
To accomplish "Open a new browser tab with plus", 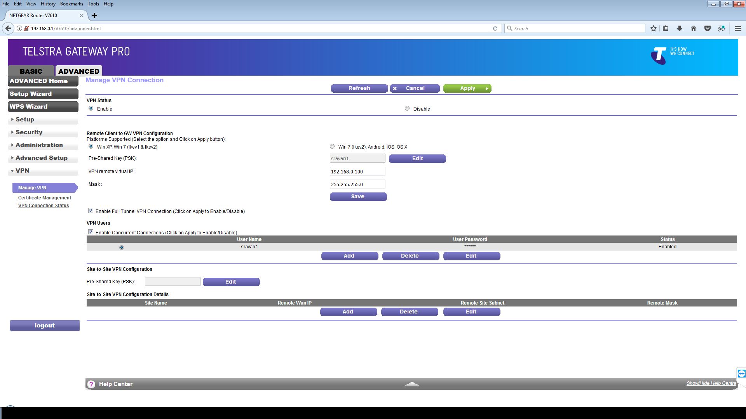I will [x=94, y=16].
